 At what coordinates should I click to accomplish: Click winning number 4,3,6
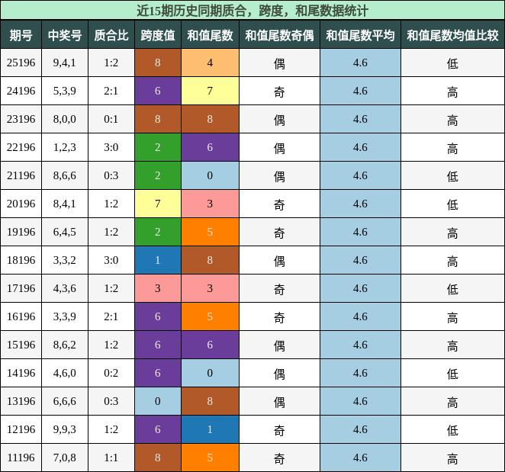click(65, 288)
